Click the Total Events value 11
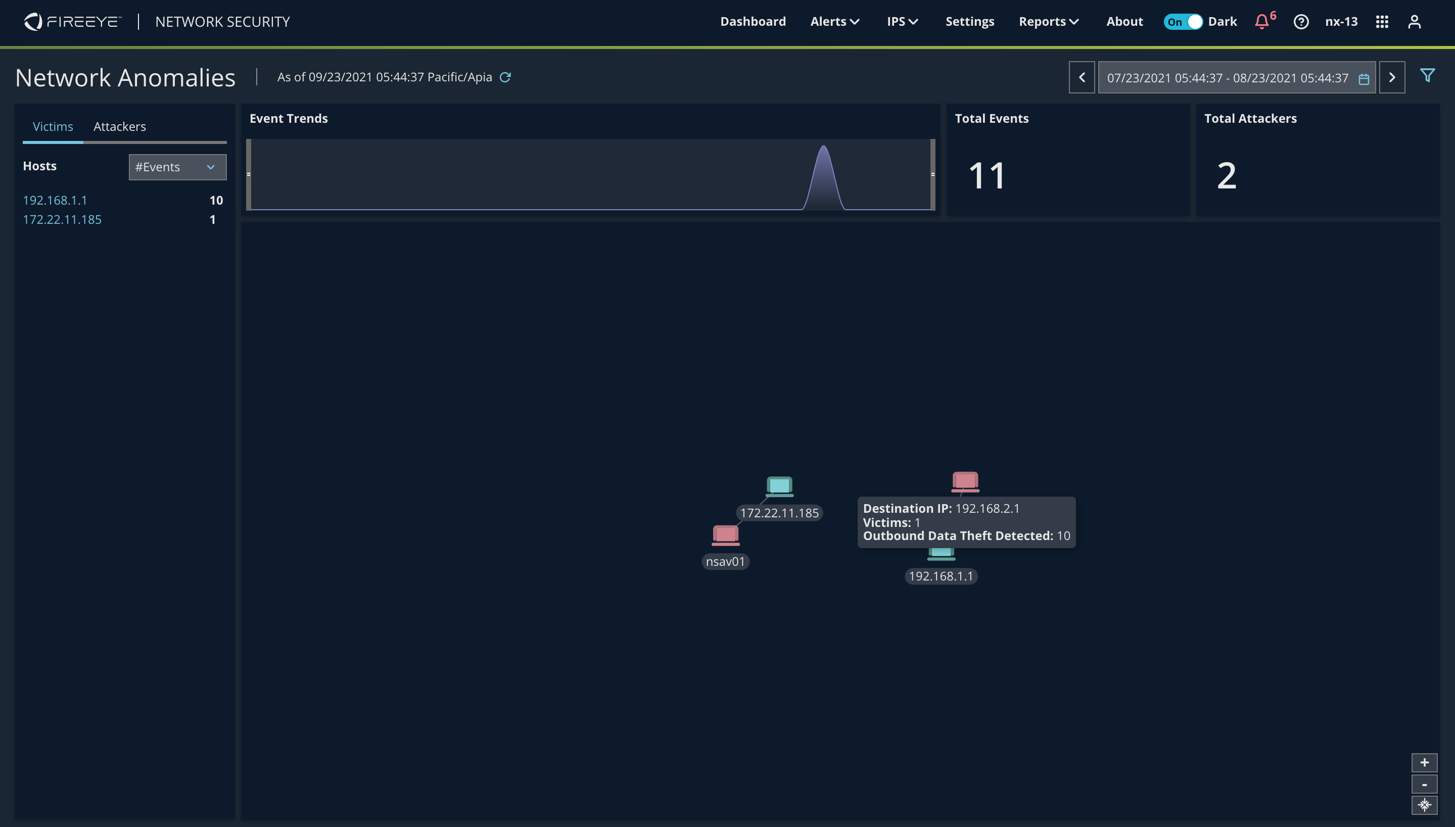Screen dimensions: 1455x827 pyautogui.click(x=988, y=175)
